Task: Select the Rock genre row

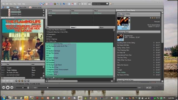Action: click(50, 16)
